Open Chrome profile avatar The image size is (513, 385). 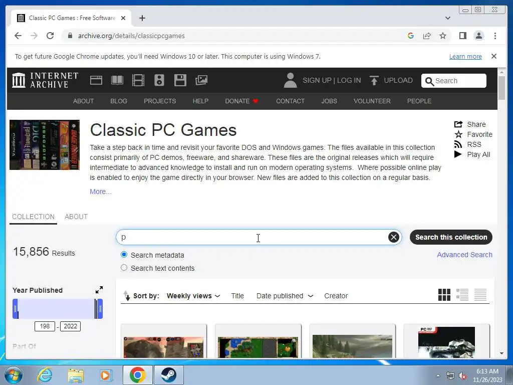pyautogui.click(x=478, y=36)
